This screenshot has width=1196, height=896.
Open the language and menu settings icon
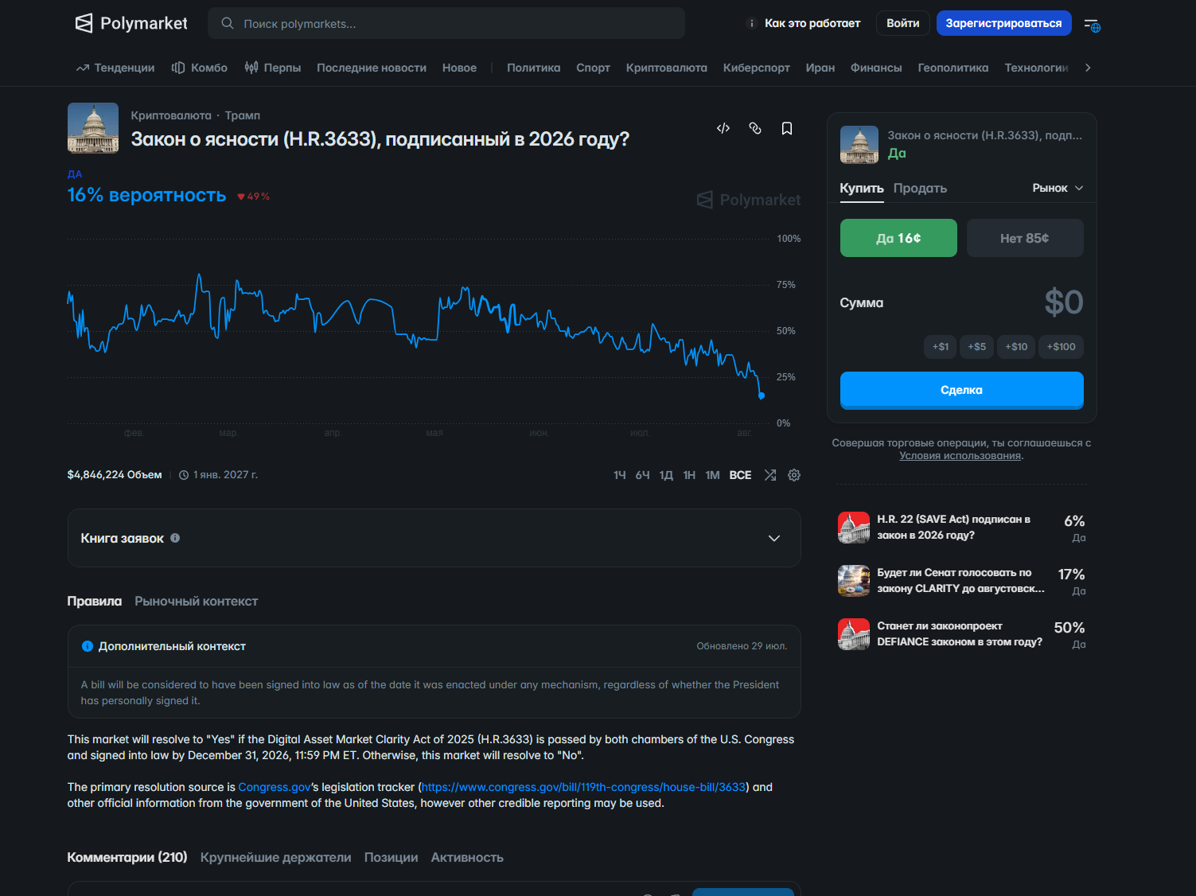[1092, 25]
